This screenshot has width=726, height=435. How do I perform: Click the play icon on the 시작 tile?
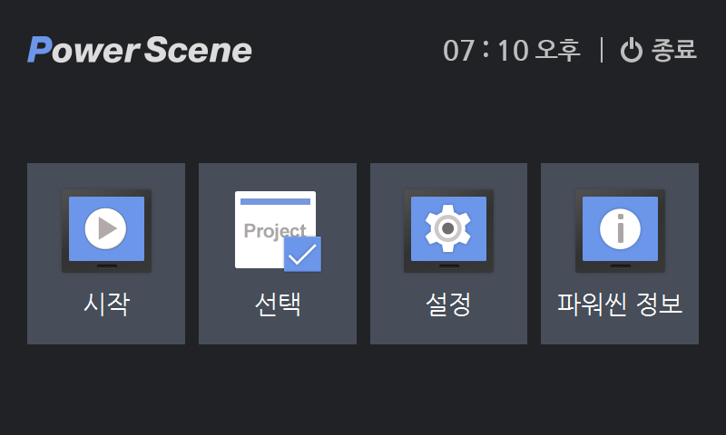point(106,228)
